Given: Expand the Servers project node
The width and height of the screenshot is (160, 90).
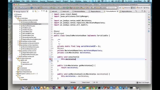Looking at the screenshot, I should (x=14, y=14).
